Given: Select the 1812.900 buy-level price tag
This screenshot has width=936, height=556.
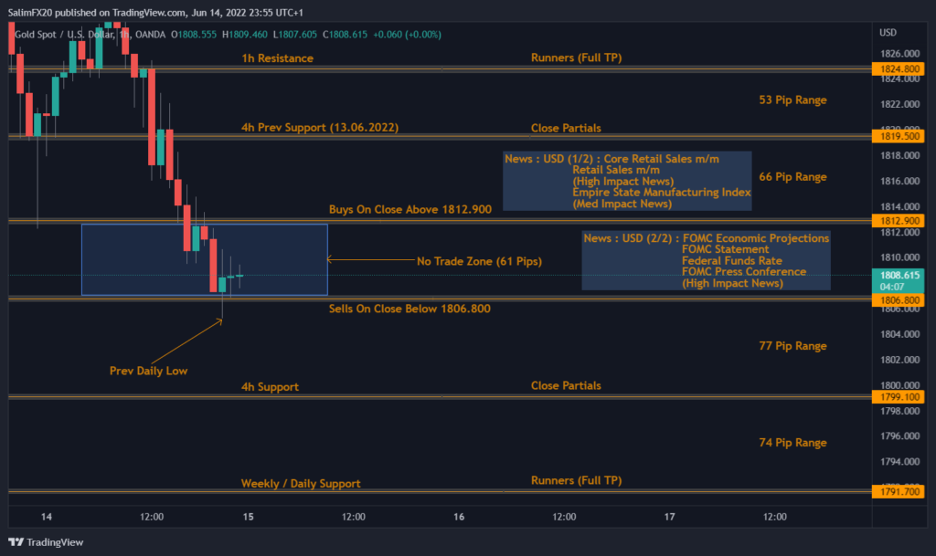Looking at the screenshot, I should 899,220.
